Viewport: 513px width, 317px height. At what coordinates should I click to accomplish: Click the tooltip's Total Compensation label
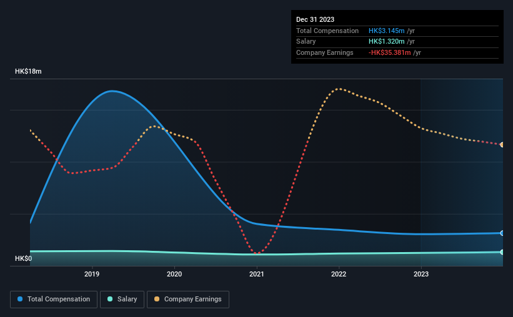(327, 31)
